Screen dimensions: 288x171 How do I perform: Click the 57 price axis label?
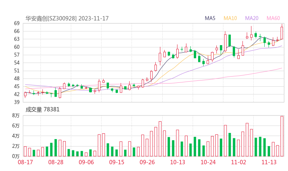click(17, 55)
